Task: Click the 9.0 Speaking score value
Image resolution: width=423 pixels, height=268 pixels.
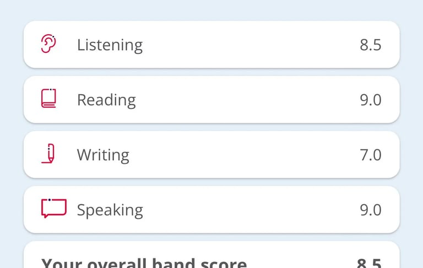Action: tap(370, 210)
